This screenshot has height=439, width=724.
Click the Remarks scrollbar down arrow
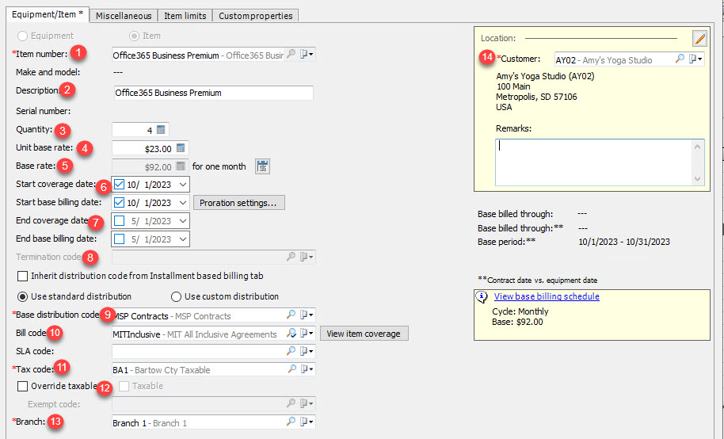(697, 179)
